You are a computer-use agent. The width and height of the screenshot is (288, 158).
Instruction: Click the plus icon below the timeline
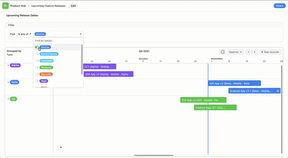(x=61, y=147)
